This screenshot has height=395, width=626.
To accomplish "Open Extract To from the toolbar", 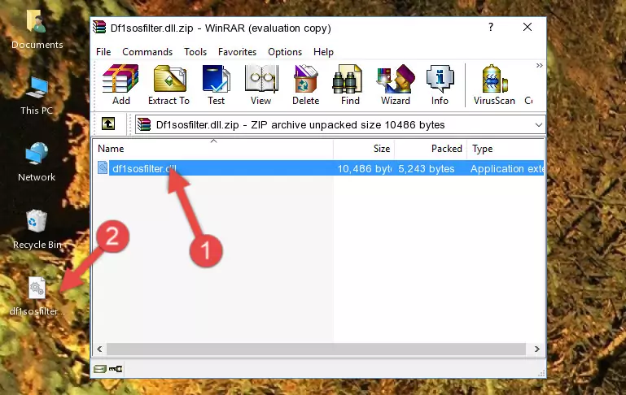I will 169,85.
